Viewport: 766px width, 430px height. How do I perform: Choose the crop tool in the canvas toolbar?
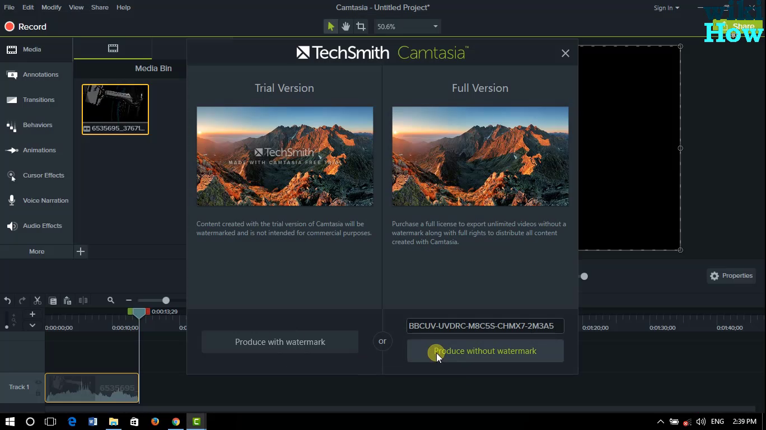pyautogui.click(x=361, y=26)
